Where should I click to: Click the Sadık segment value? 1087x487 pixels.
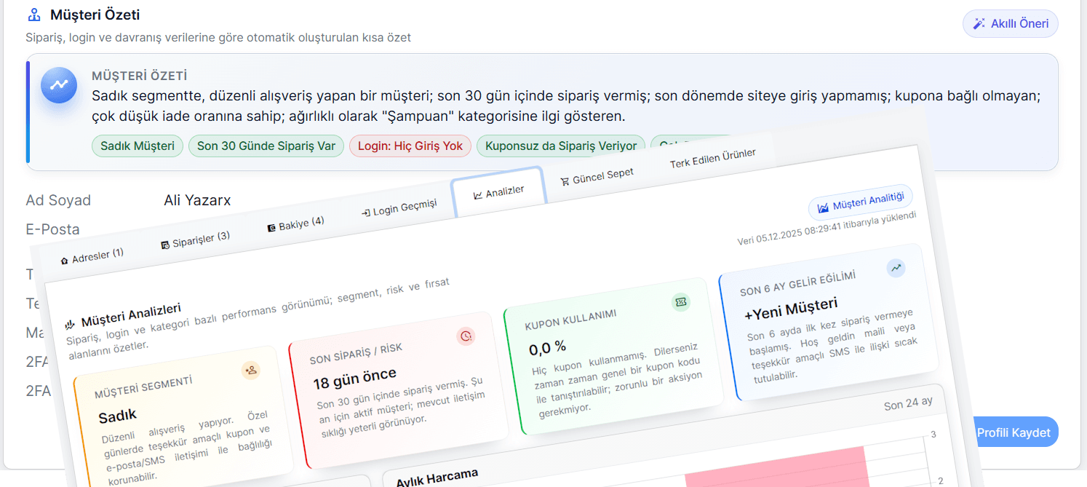coord(118,417)
